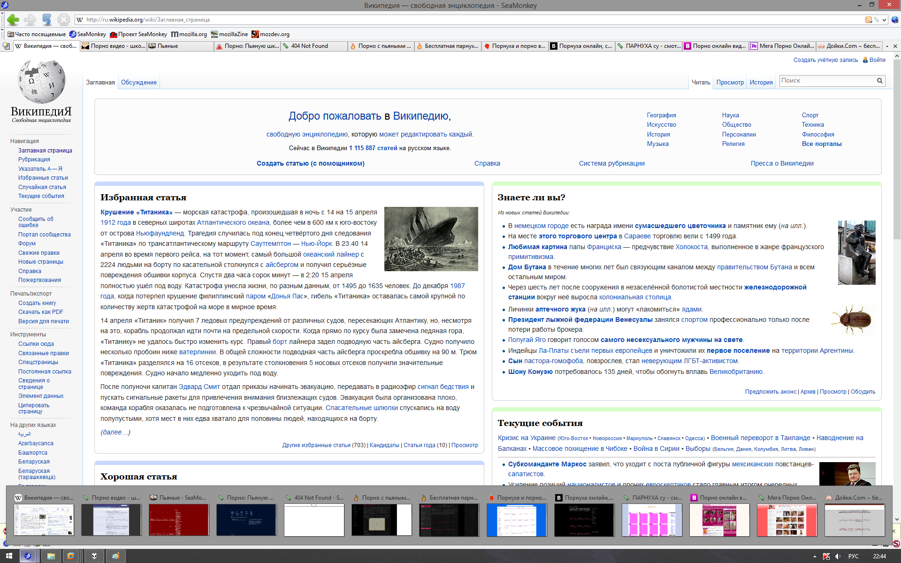Click the Wikipedia 'Поиск' search field
The width and height of the screenshot is (901, 563).
(827, 81)
